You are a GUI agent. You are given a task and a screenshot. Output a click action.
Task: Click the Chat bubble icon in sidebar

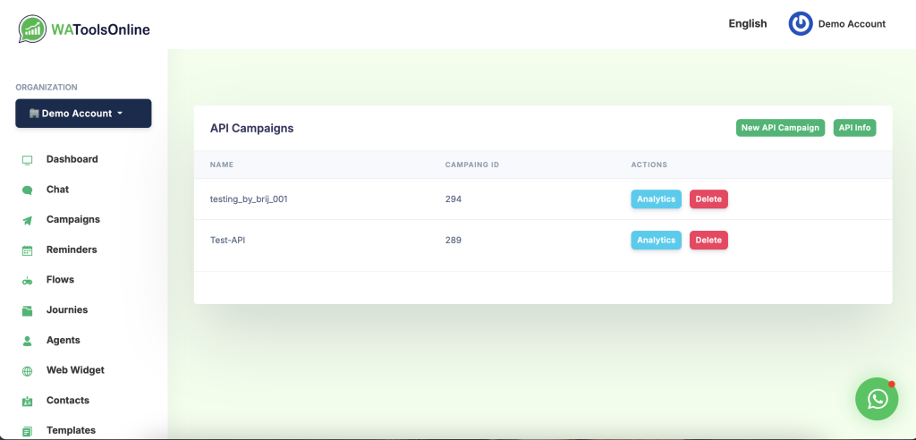click(28, 190)
